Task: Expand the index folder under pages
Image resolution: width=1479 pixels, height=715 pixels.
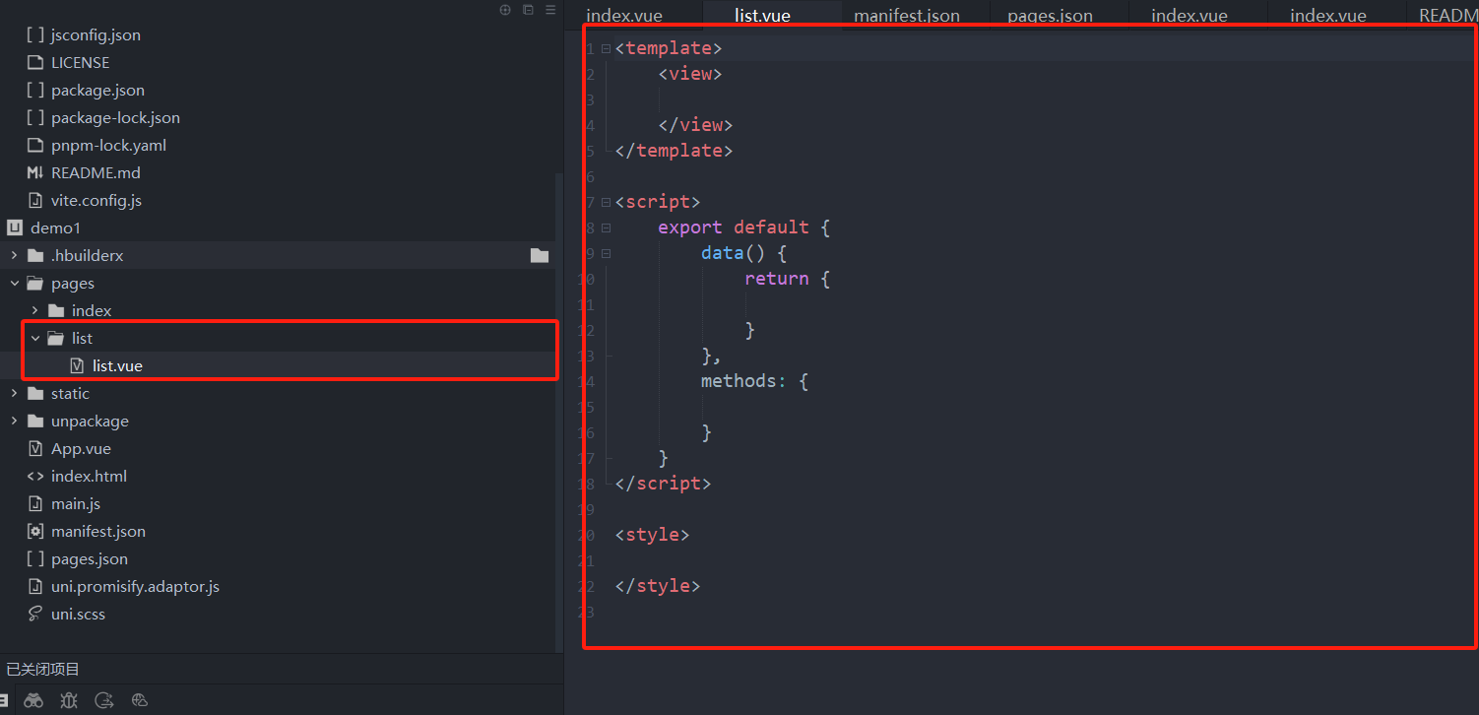Action: (34, 310)
